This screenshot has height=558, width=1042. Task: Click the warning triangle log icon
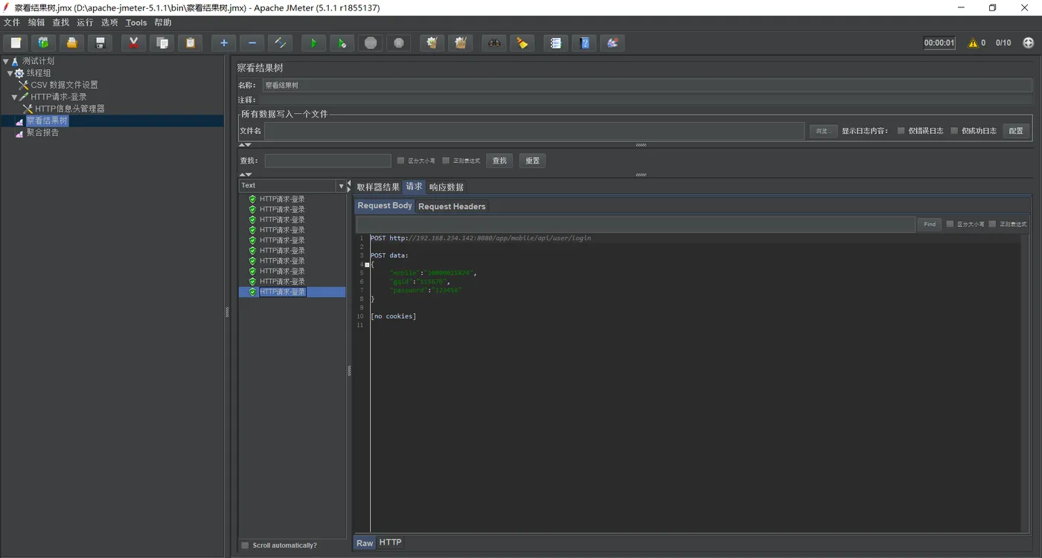tap(973, 43)
